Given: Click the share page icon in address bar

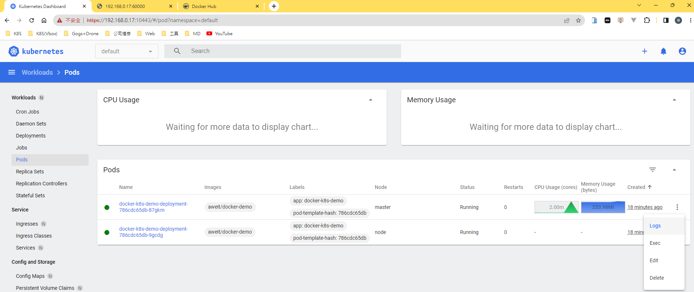Looking at the screenshot, I should [567, 20].
